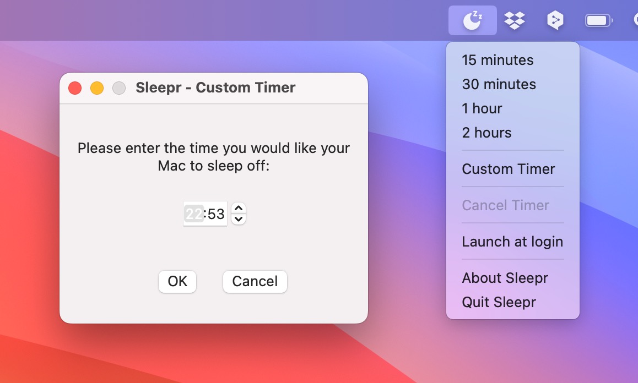This screenshot has height=383, width=638.
Task: Open the hexagonal share-chat menu bar icon
Action: [x=555, y=20]
